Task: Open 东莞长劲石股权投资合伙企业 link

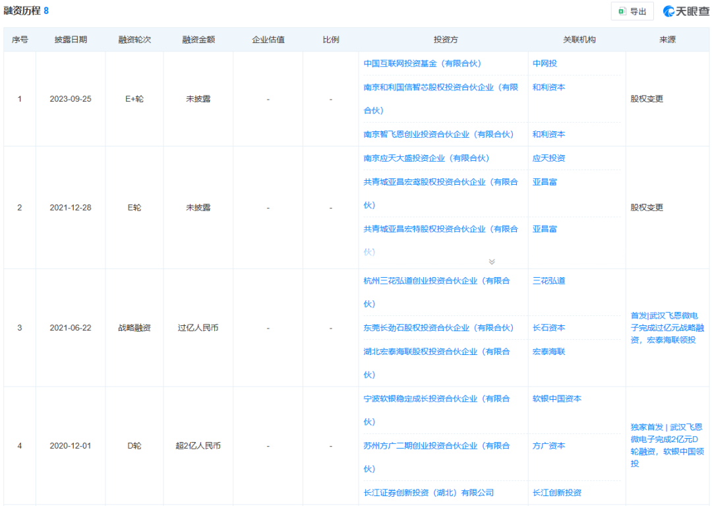Action: coord(438,328)
